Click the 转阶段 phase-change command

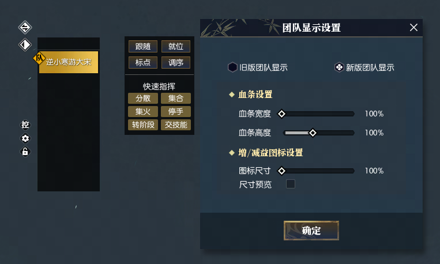tap(142, 125)
